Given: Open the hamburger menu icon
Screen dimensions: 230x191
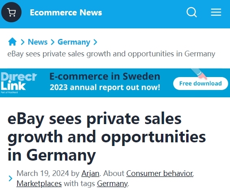Looking at the screenshot, I should pyautogui.click(x=216, y=12).
